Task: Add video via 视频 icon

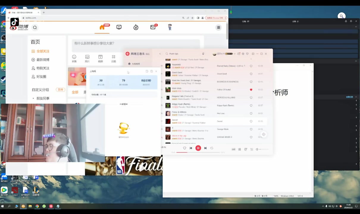Action: click(100, 58)
